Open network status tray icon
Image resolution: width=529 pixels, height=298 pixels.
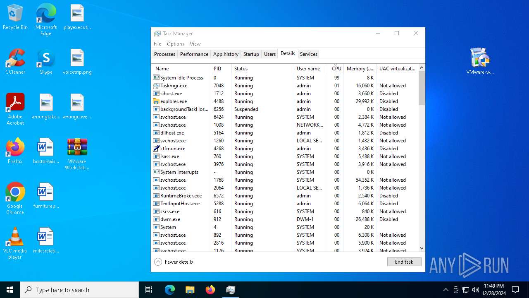point(466,290)
